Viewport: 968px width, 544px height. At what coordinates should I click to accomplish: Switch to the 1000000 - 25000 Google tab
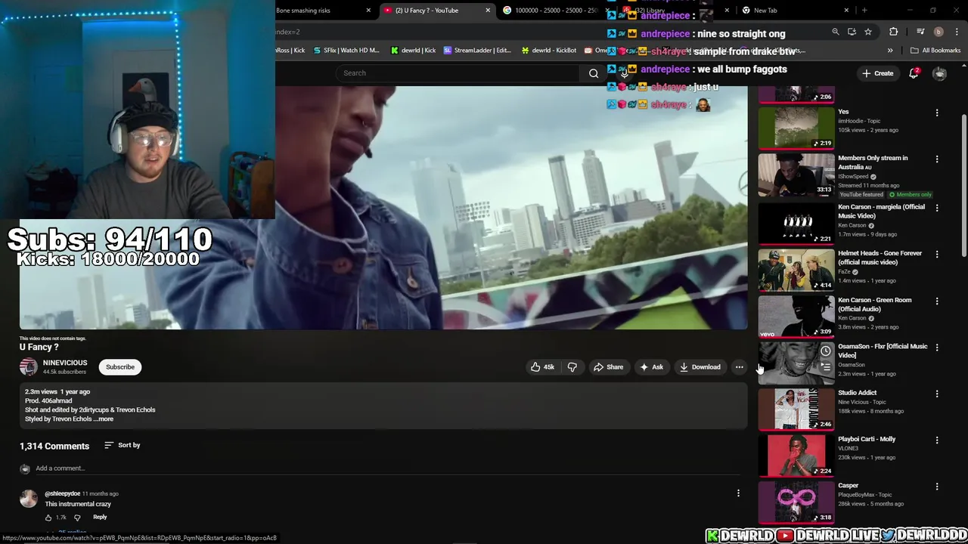coord(556,11)
